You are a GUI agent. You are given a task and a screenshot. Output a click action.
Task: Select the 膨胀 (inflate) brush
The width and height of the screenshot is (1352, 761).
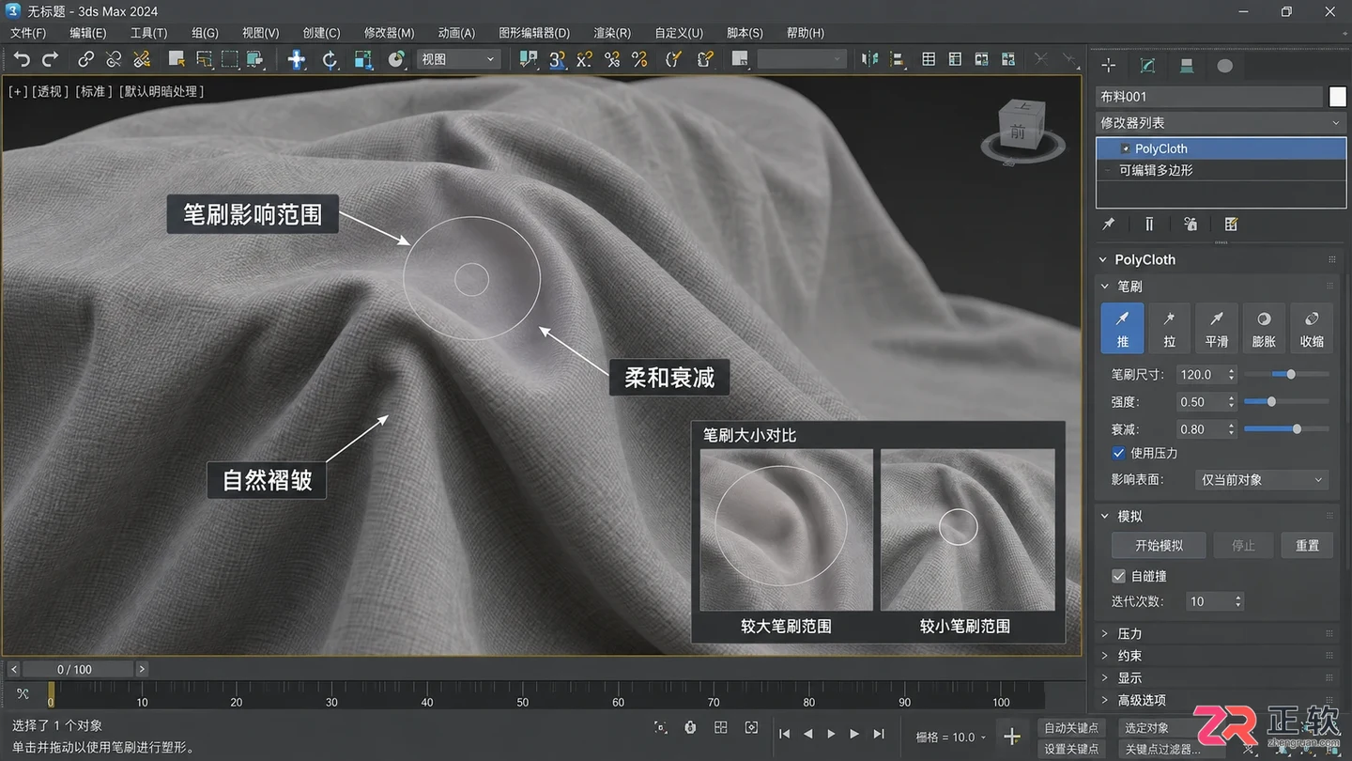coord(1264,328)
